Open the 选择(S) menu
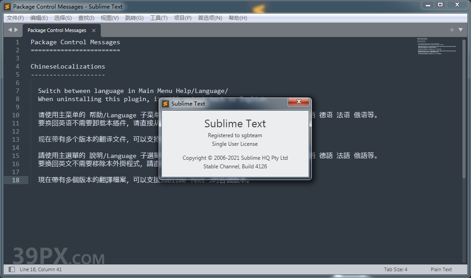This screenshot has width=471, height=278. click(63, 18)
